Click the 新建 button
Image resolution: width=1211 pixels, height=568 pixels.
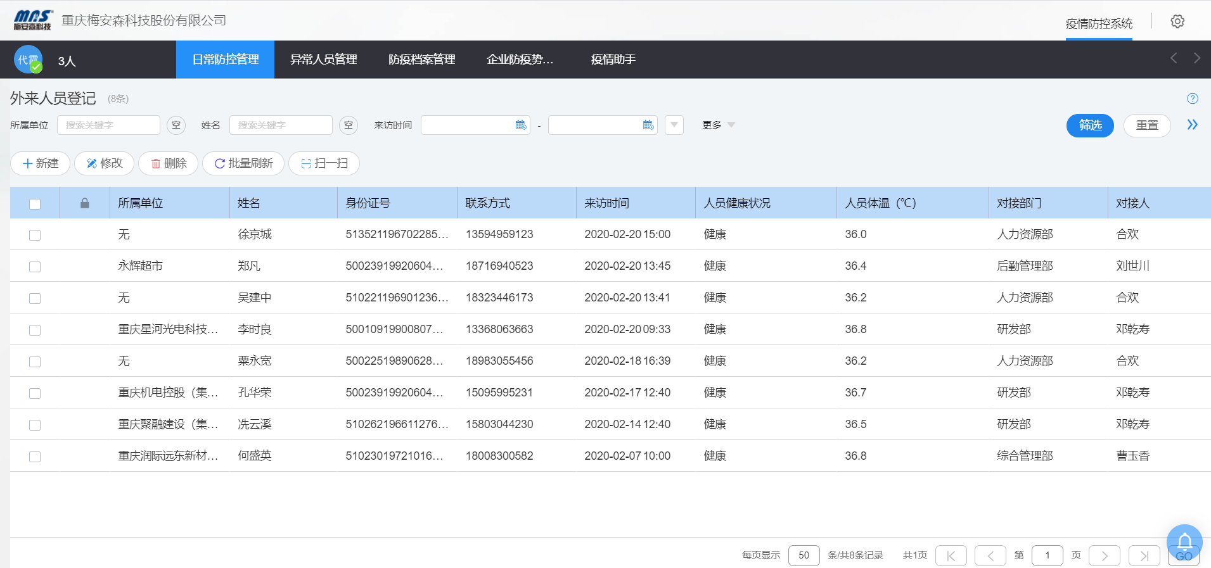coord(41,163)
